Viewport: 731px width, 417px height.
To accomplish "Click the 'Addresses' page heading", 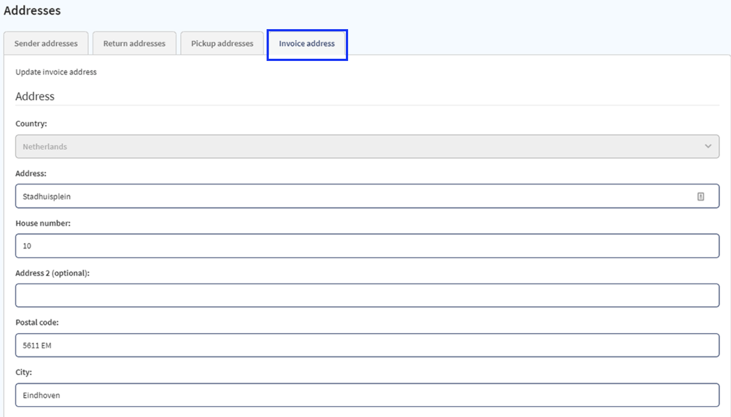I will coord(32,10).
